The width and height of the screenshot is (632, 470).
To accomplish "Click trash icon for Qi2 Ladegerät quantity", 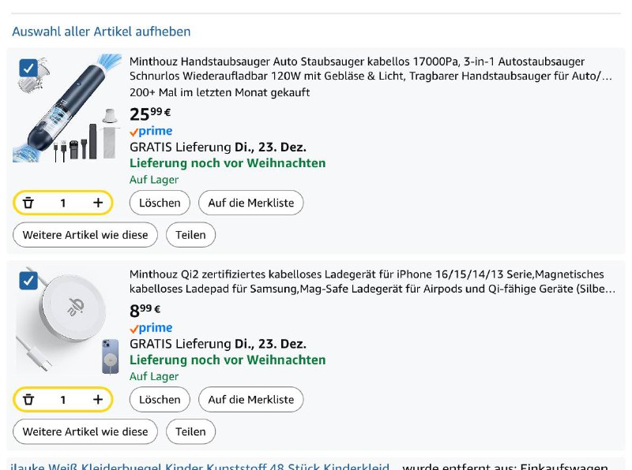I will coord(28,400).
